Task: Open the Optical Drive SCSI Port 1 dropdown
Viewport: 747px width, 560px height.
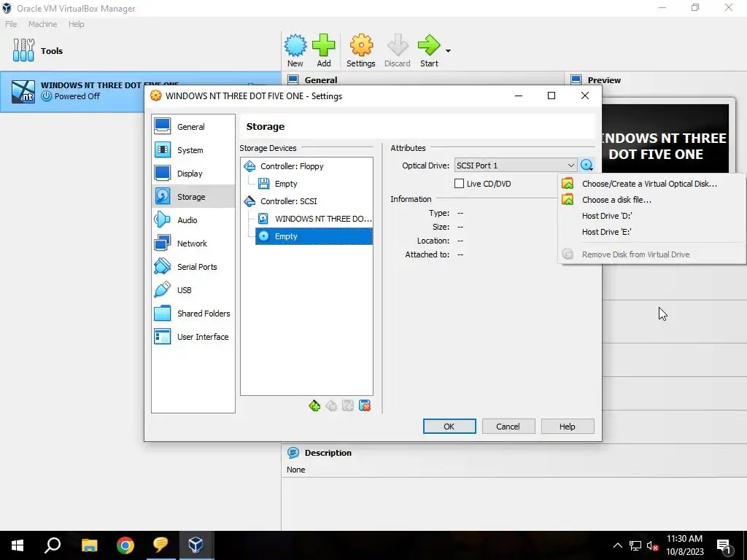Action: tap(516, 166)
